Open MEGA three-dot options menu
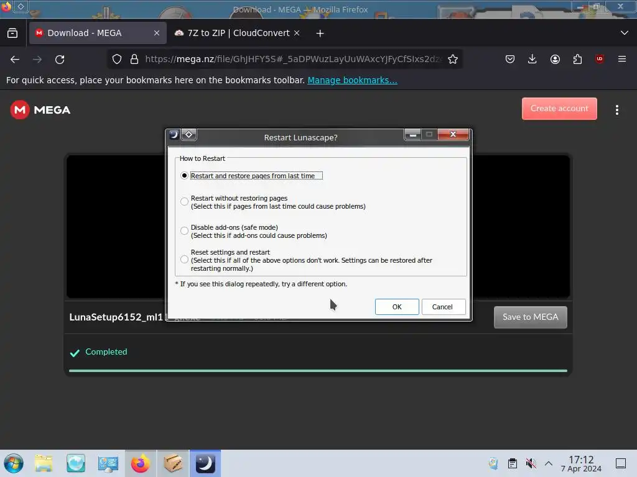This screenshot has height=477, width=637. tap(616, 110)
